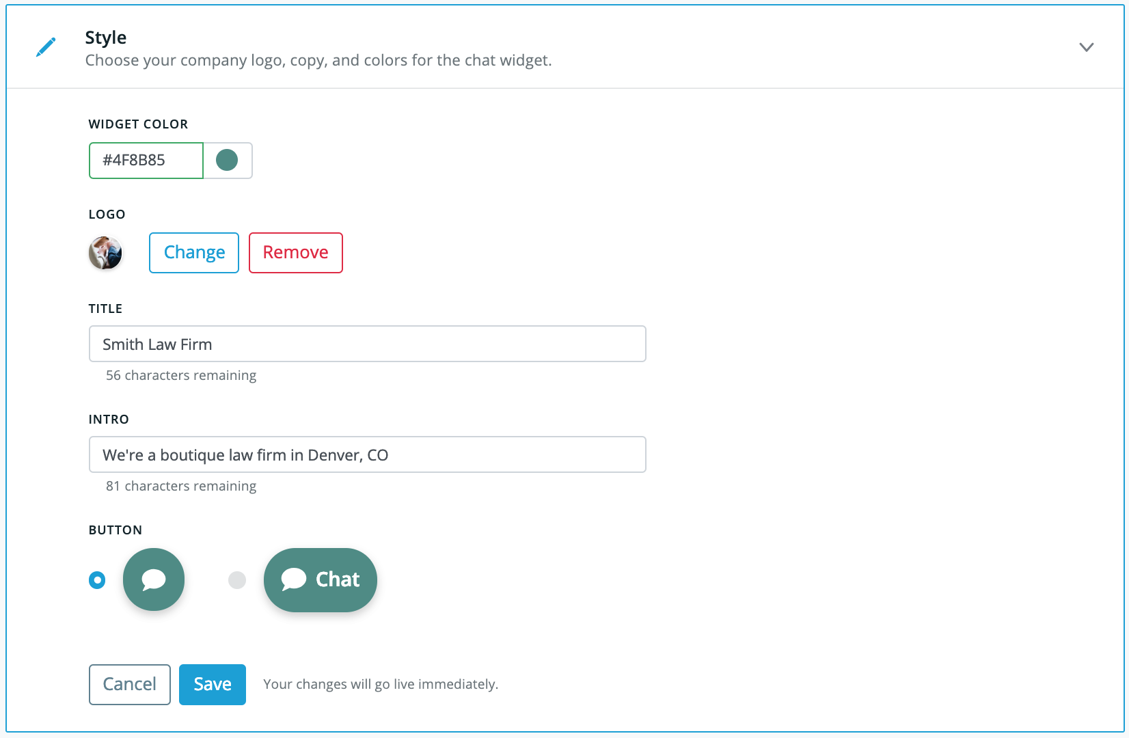This screenshot has height=738, width=1129.
Task: Click the Remove logo button
Action: pos(296,253)
